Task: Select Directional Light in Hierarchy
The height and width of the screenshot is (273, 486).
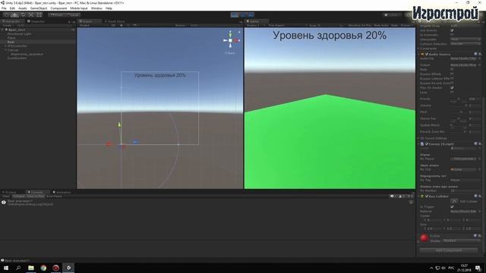Action: pyautogui.click(x=19, y=33)
